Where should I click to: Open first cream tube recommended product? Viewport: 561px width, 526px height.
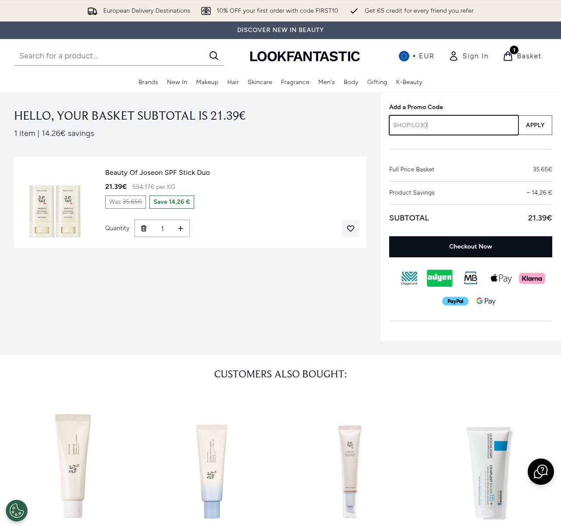point(73,466)
